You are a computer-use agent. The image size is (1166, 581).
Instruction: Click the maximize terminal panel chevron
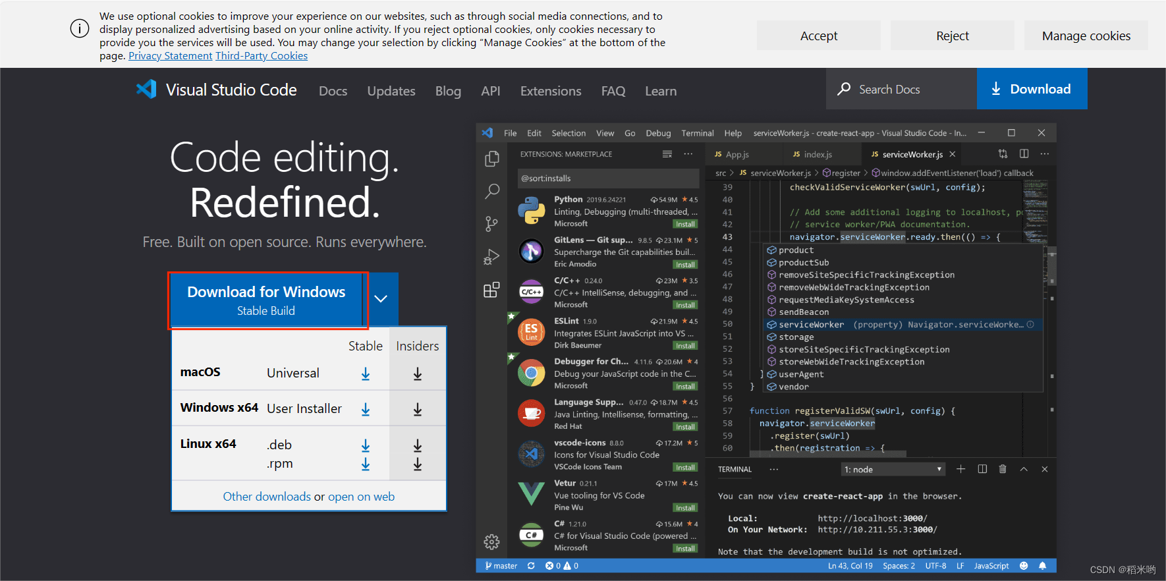tap(1024, 469)
